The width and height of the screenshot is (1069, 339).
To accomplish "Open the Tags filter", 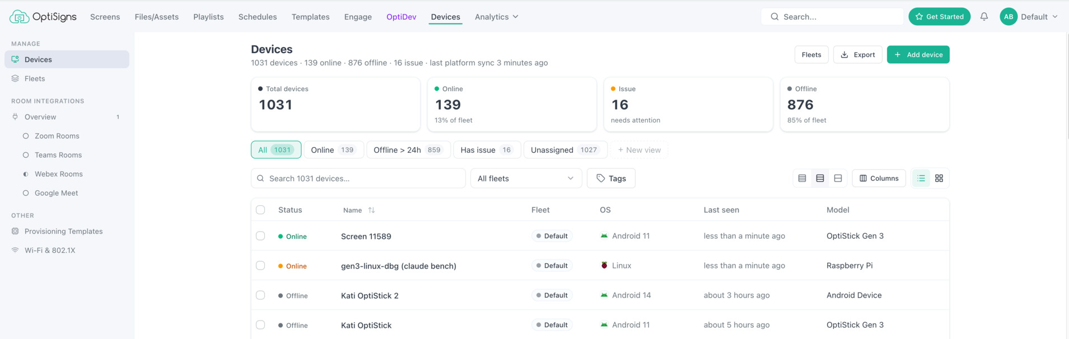I will [611, 178].
